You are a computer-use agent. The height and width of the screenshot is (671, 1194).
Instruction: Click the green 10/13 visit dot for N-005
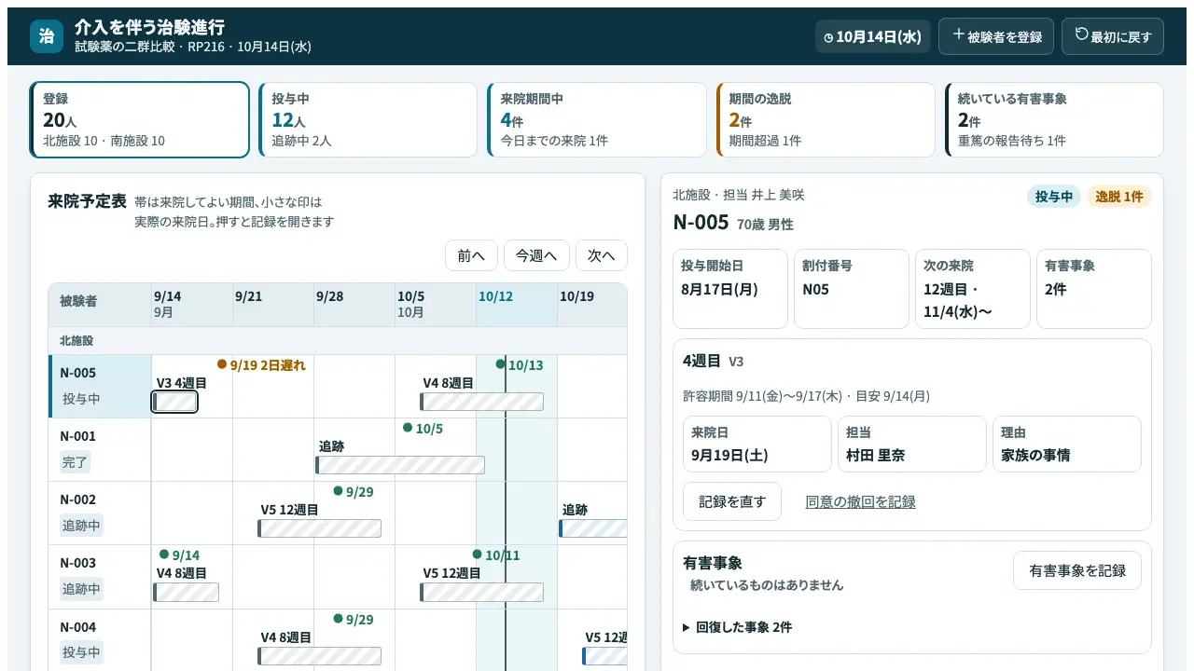pyautogui.click(x=501, y=364)
